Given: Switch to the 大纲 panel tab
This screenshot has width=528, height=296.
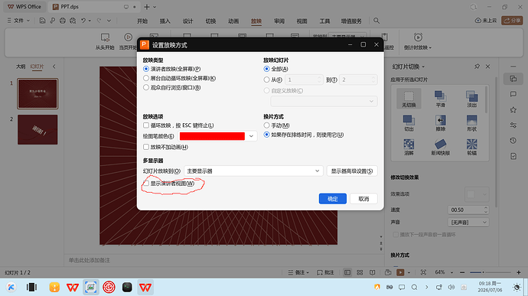Looking at the screenshot, I should [x=21, y=67].
